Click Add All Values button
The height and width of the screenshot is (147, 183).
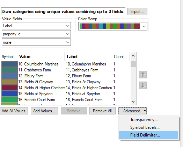(x=14, y=111)
